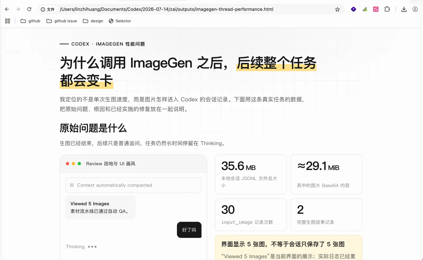Click '界面显示 5 张图' callout heading

283,244
